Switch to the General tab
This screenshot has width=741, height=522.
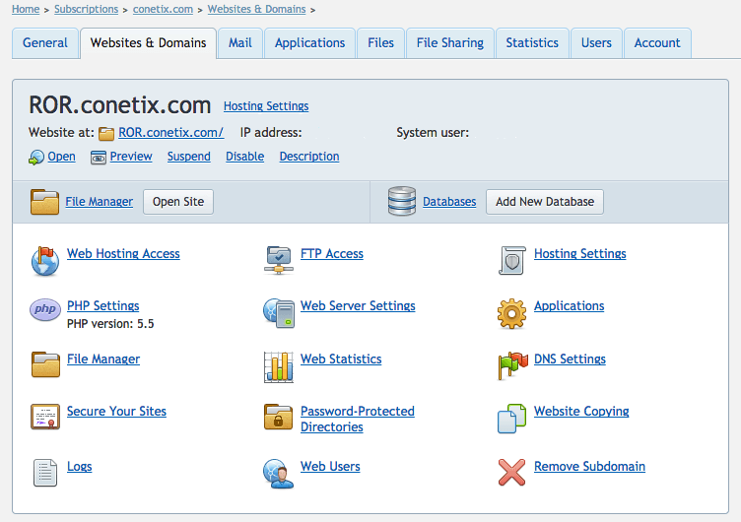pyautogui.click(x=45, y=43)
